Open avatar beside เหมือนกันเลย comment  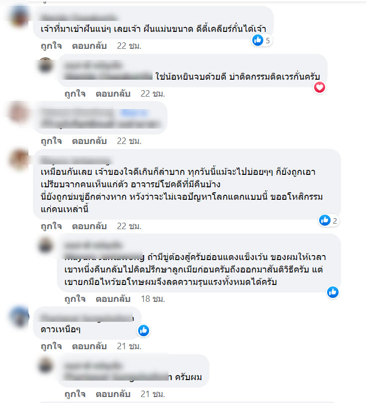pos(19,159)
